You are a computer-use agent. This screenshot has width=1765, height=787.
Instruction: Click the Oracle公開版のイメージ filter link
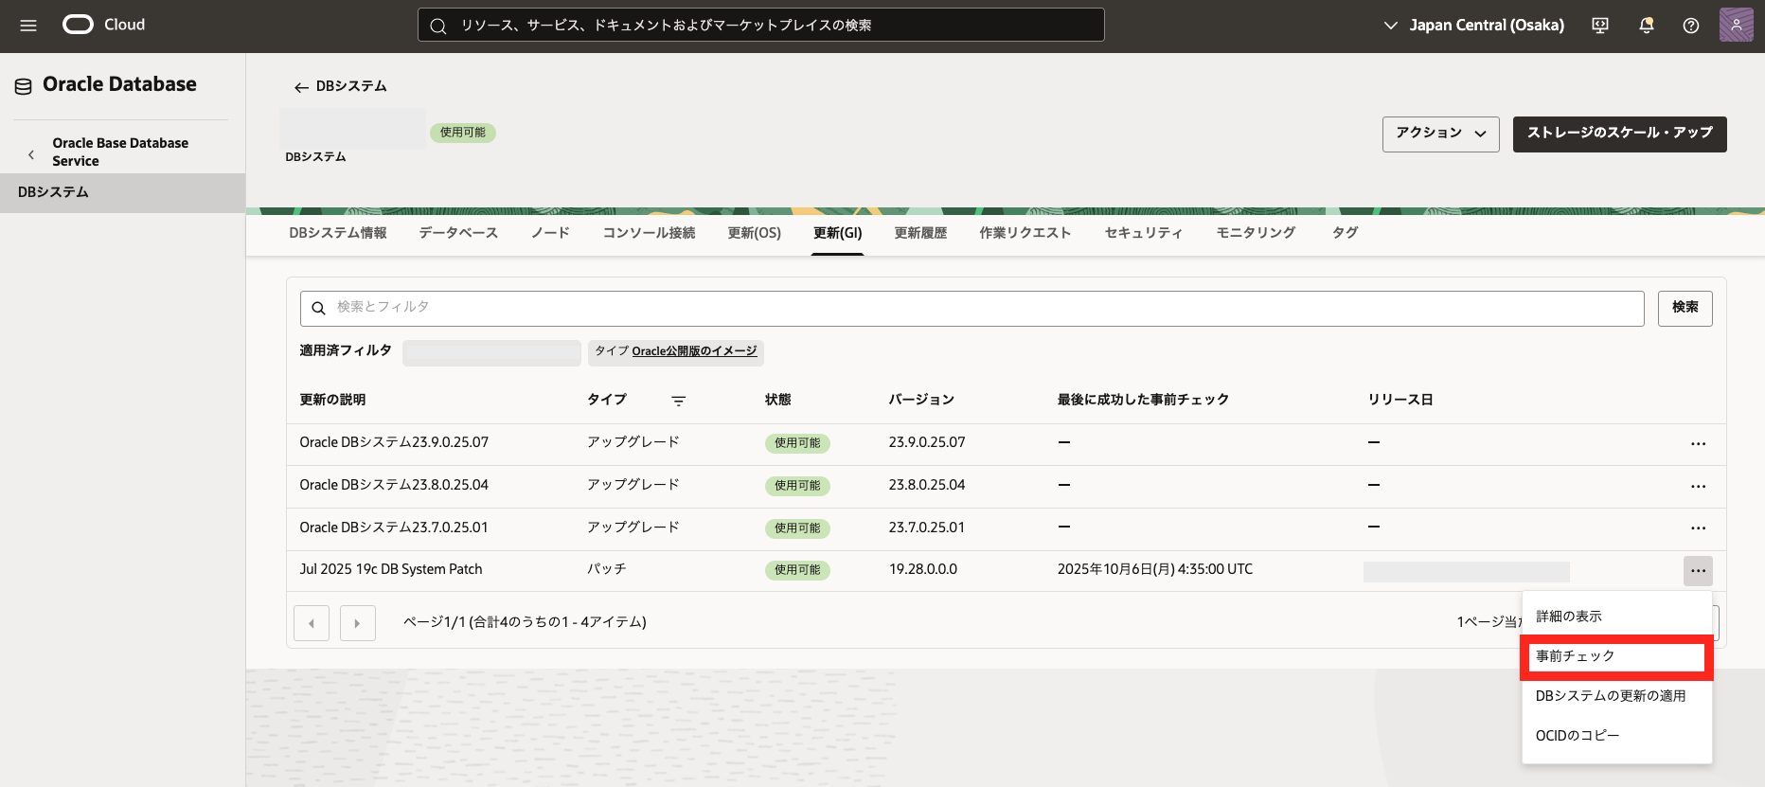click(694, 351)
